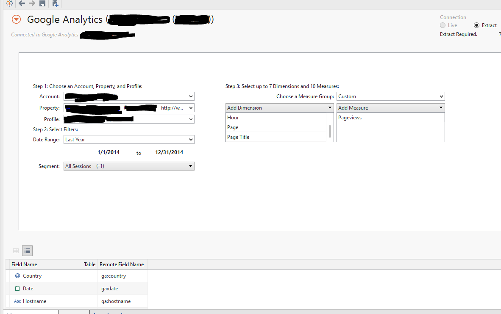Click the calendar icon beside Date
The width and height of the screenshot is (501, 314).
tap(17, 289)
